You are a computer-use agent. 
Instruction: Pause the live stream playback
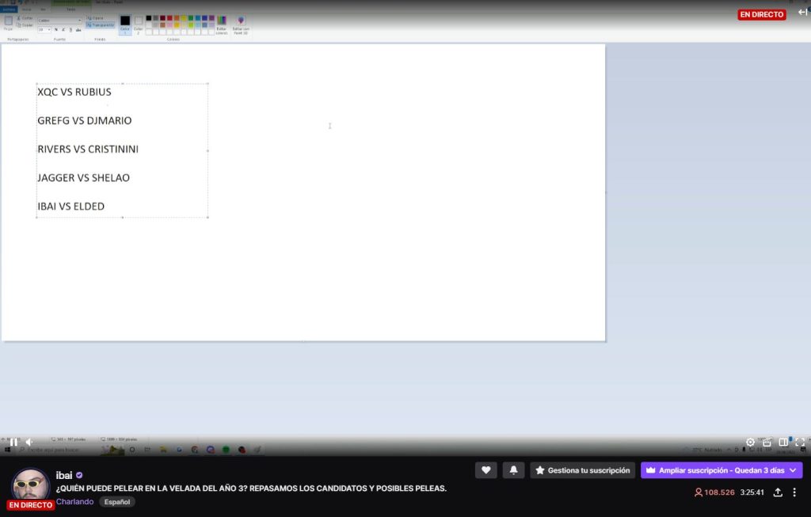tap(13, 442)
